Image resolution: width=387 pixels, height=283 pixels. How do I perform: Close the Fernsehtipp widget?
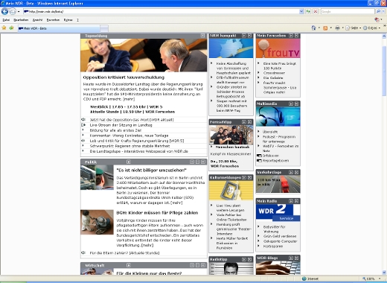[x=249, y=122]
